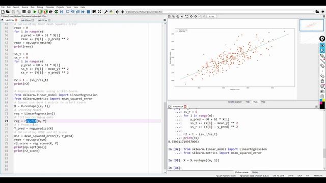326x183 pixels.
Task: Start debugging with the debug file icon
Action: [x=62, y=12]
